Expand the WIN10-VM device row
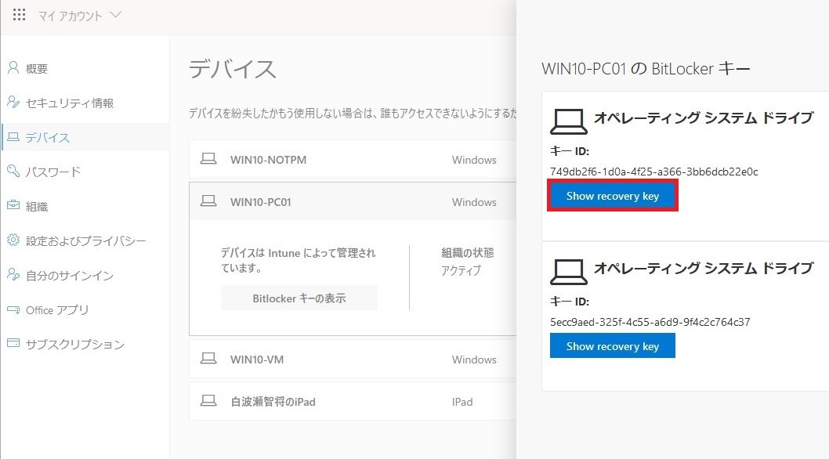The width and height of the screenshot is (829, 459). 353,359
